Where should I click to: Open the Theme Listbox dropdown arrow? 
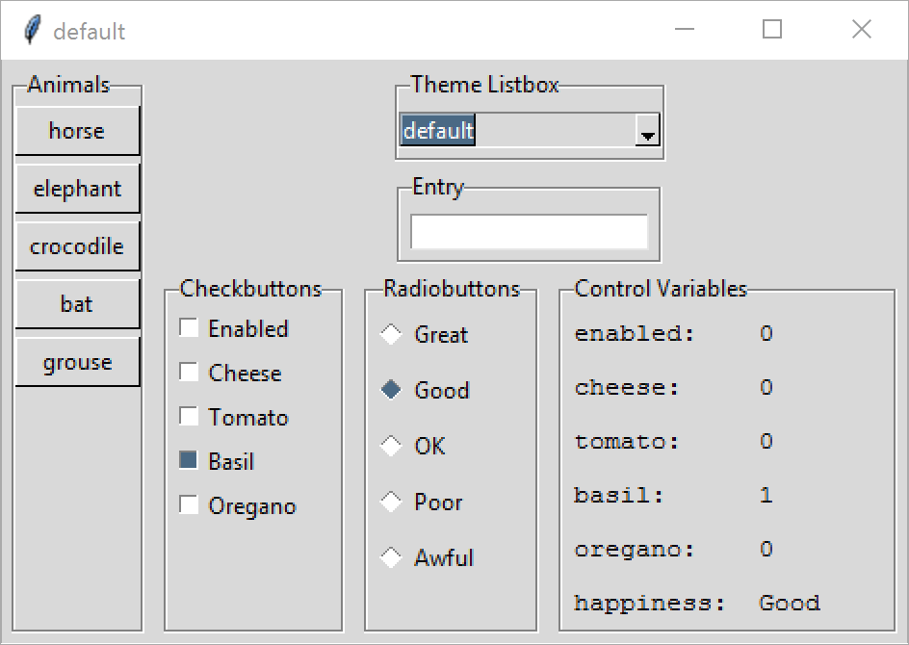click(x=647, y=130)
